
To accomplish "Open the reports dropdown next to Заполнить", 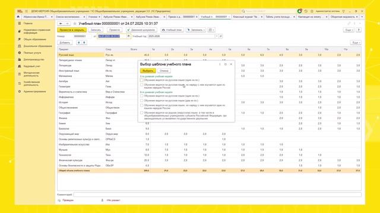I will 211,30.
